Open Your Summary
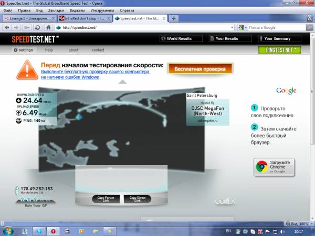This screenshot has width=315, height=236. pos(279,38)
